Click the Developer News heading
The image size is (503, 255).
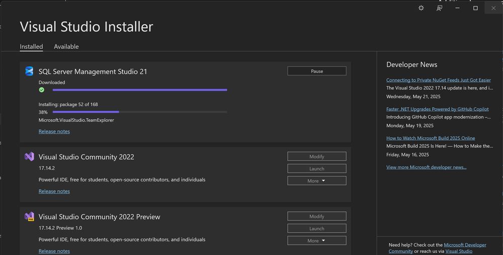(x=411, y=64)
